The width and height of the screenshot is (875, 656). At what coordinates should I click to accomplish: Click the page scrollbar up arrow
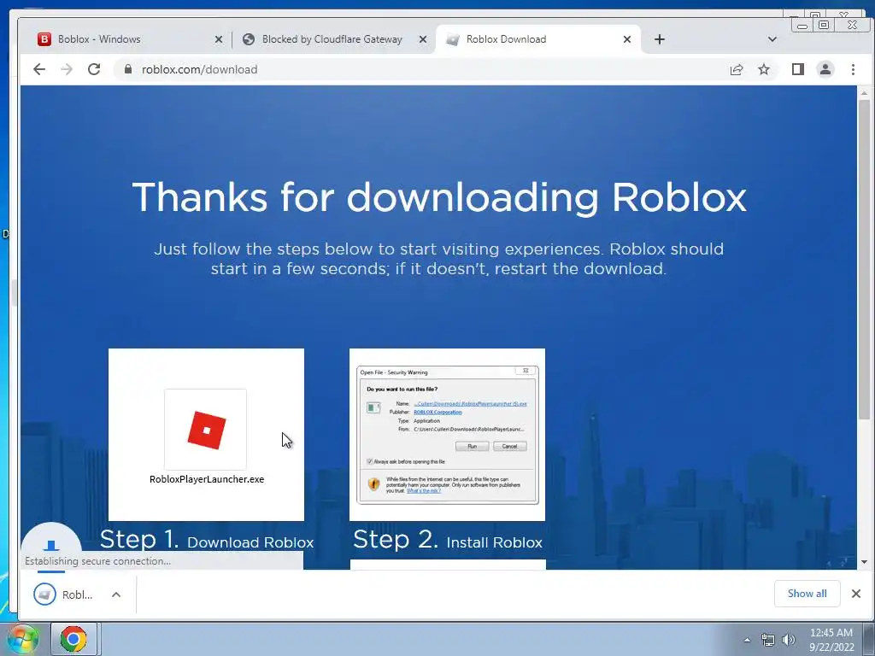click(x=865, y=92)
